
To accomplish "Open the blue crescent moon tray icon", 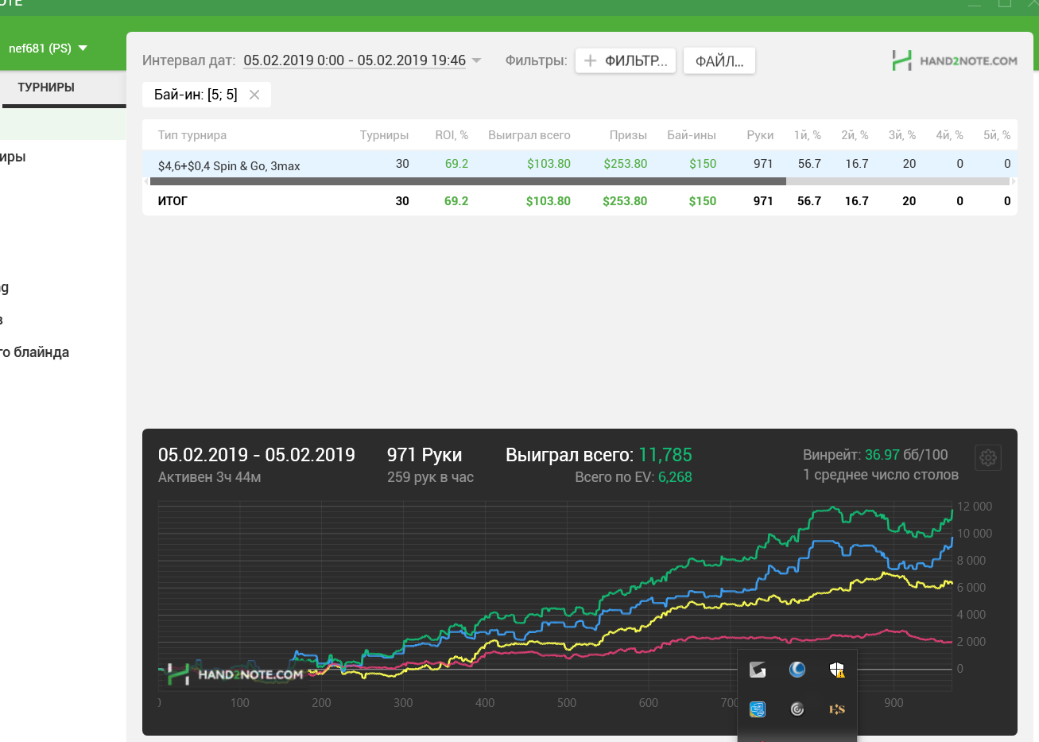I will (x=797, y=670).
